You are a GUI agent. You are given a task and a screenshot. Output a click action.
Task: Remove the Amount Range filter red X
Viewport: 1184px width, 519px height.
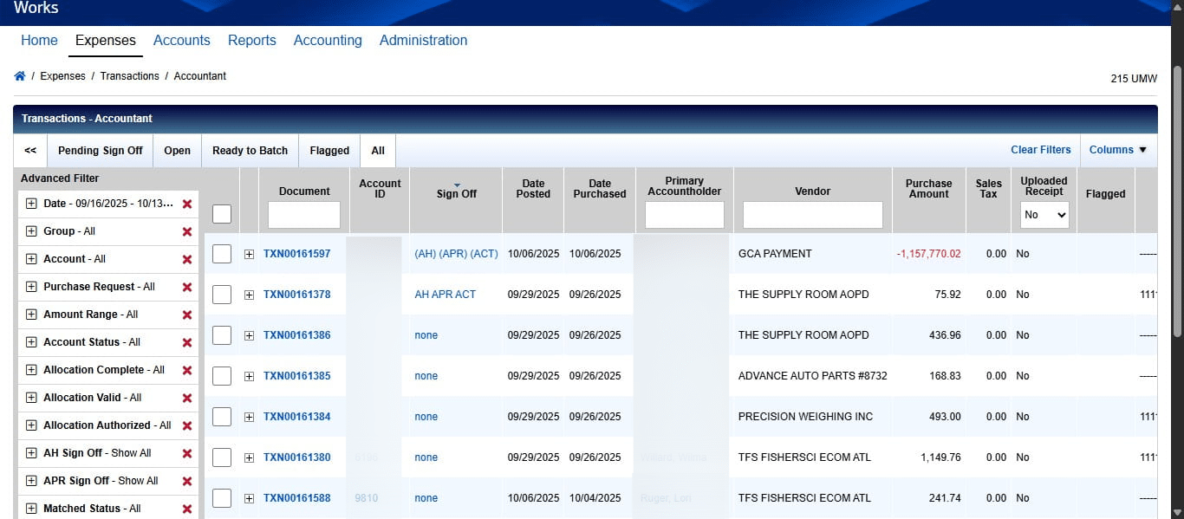186,315
